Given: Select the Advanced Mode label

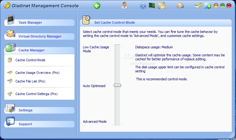Looking at the screenshot, I should coord(95,122).
